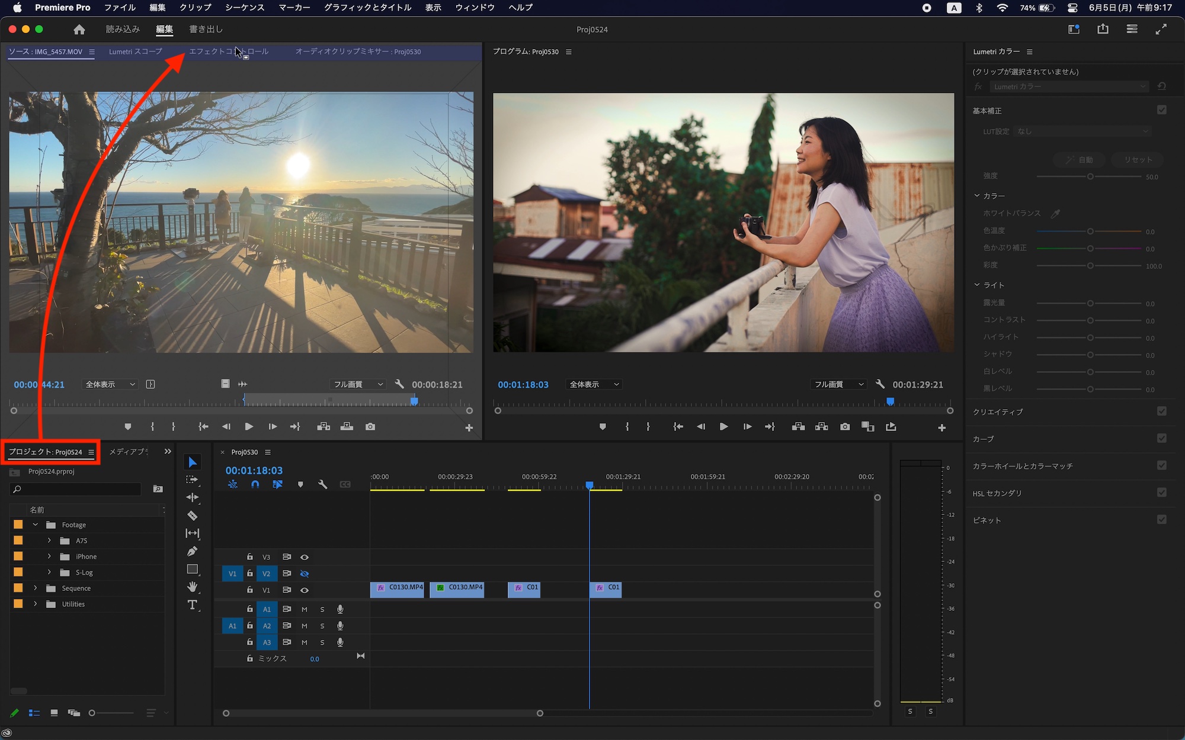
Task: Open timeline display settings wrench
Action: 322,484
